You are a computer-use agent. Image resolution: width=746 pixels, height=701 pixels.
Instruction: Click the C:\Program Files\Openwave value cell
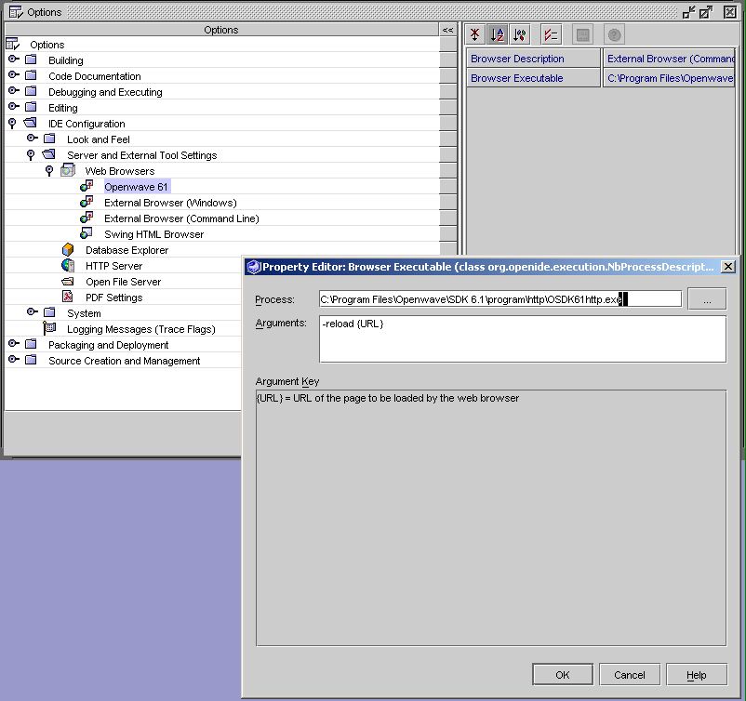[x=670, y=78]
